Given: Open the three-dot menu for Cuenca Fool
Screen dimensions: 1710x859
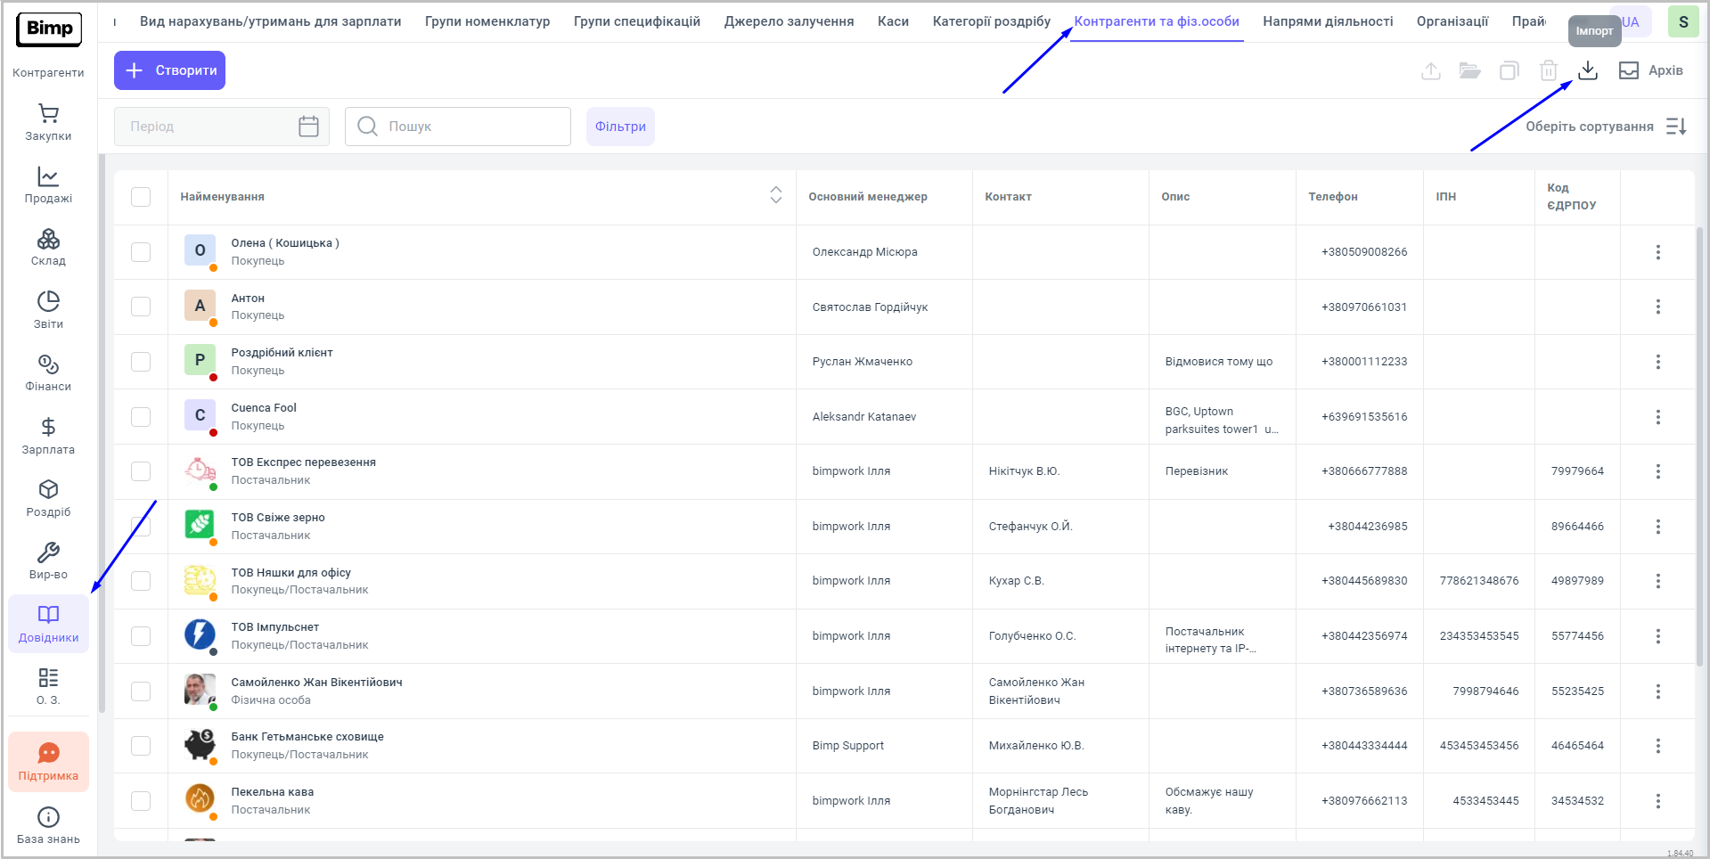Looking at the screenshot, I should pyautogui.click(x=1657, y=417).
